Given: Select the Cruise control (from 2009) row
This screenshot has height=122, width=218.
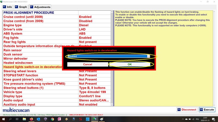Looking at the screenshot, I should coord(57,21).
